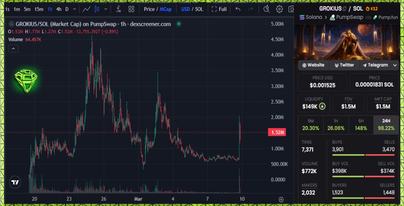Expand more social links chevron

395,65
